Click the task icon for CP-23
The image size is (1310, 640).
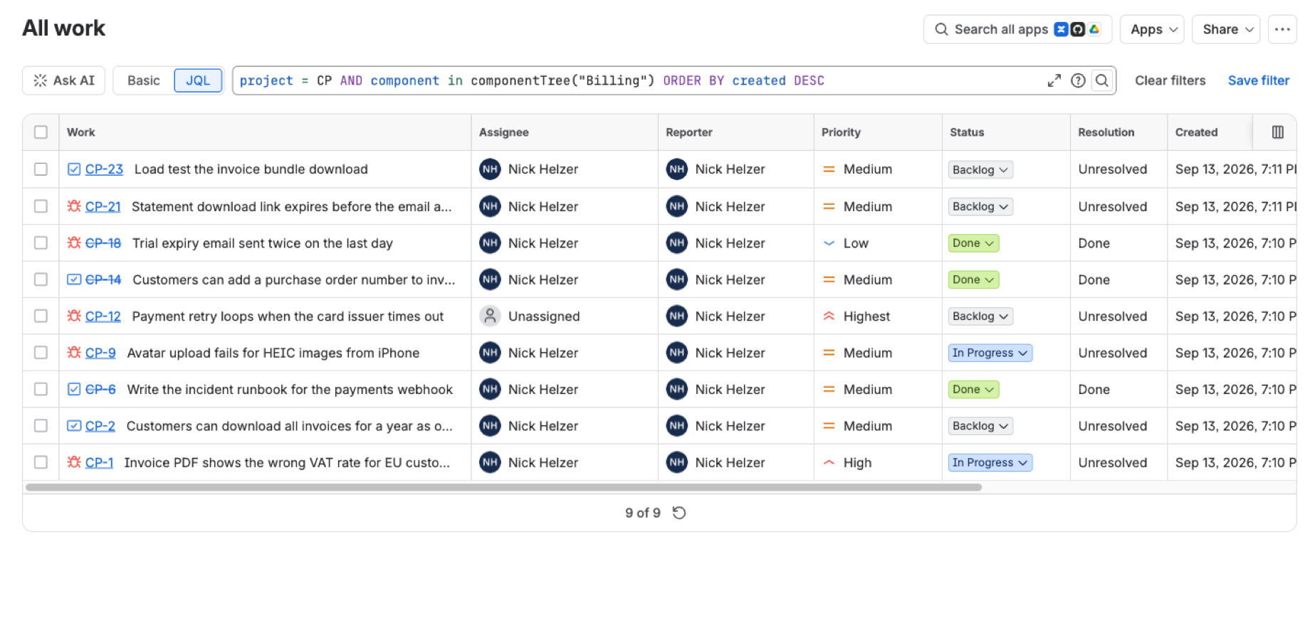click(x=74, y=169)
